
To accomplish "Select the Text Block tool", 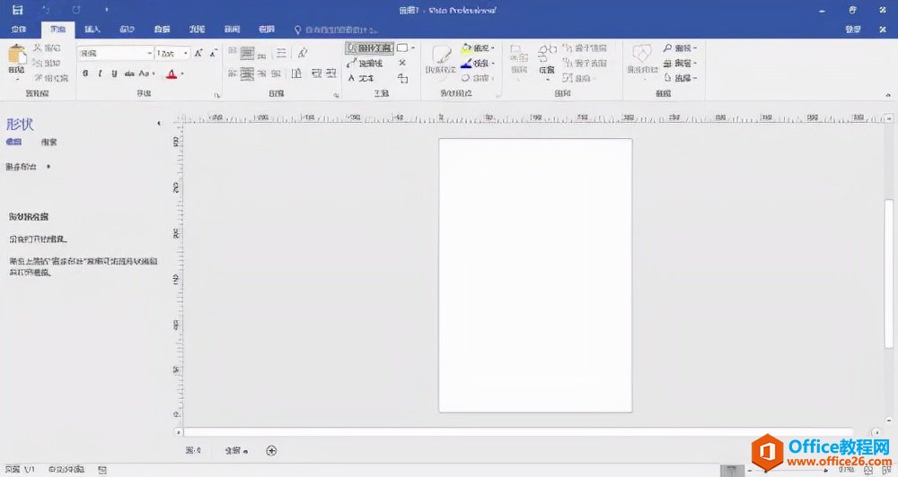I will click(402, 78).
